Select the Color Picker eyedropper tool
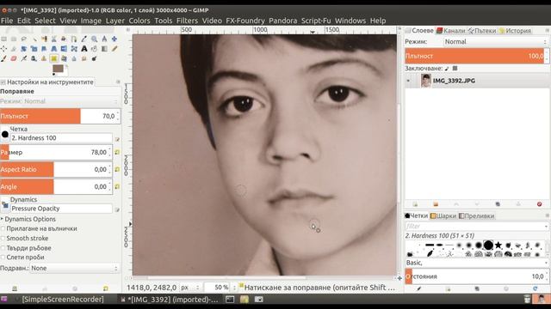 click(84, 39)
